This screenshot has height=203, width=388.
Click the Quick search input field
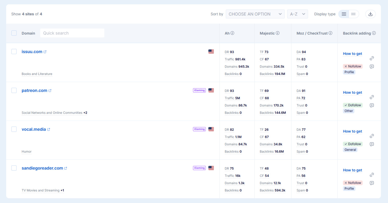pos(72,33)
